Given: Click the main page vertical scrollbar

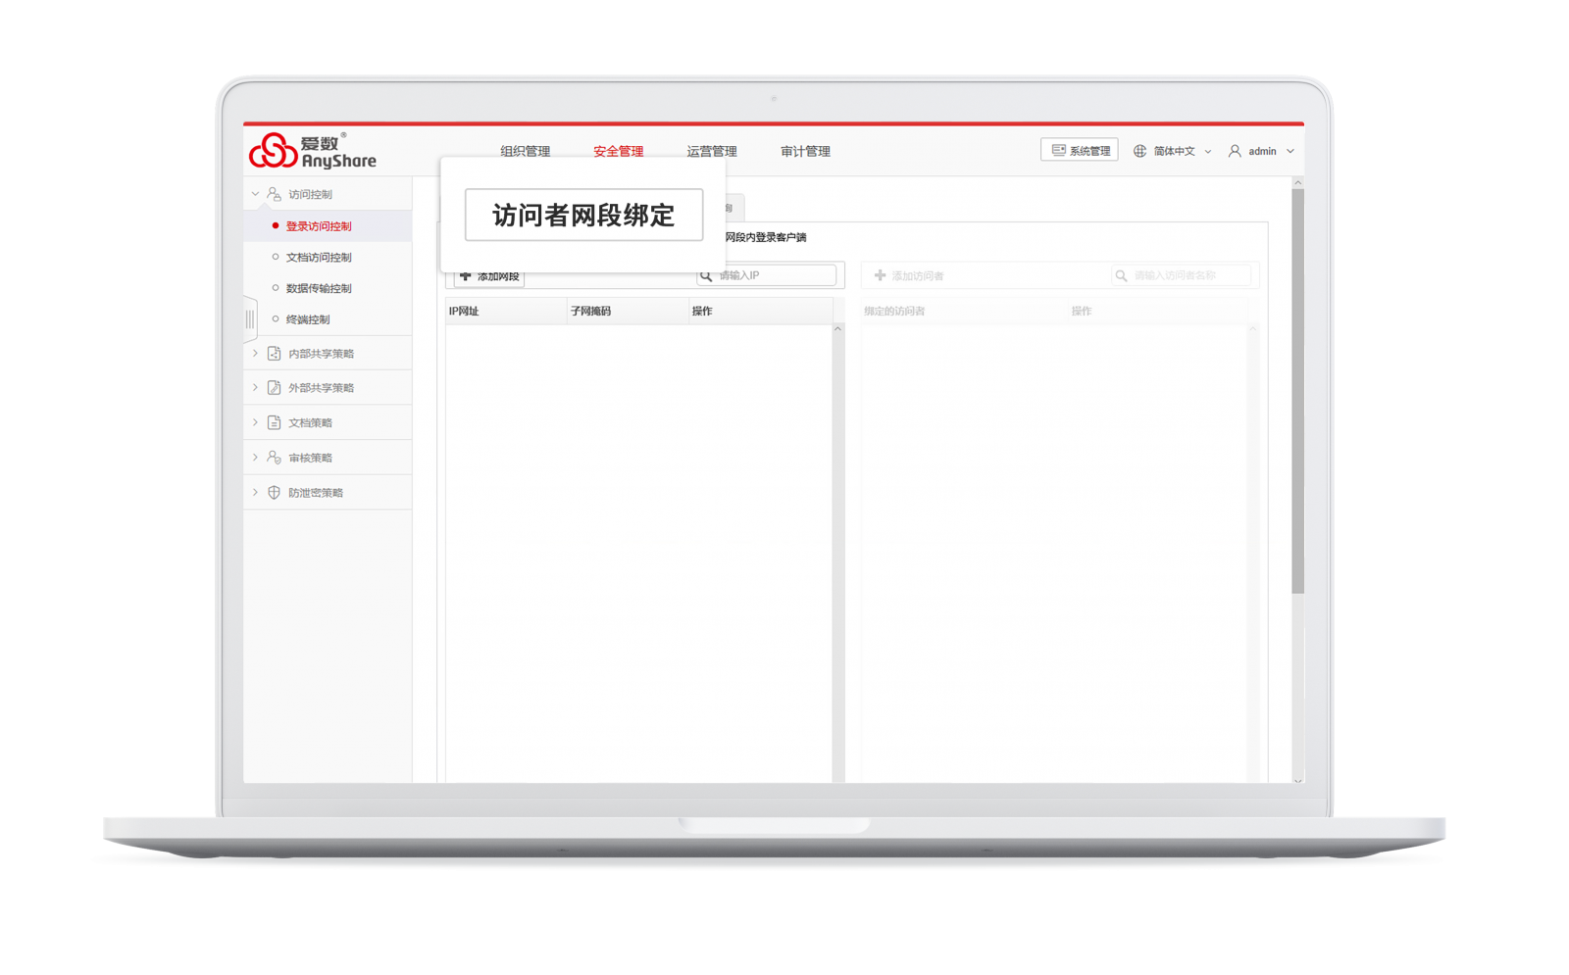Looking at the screenshot, I should pyautogui.click(x=1297, y=392).
